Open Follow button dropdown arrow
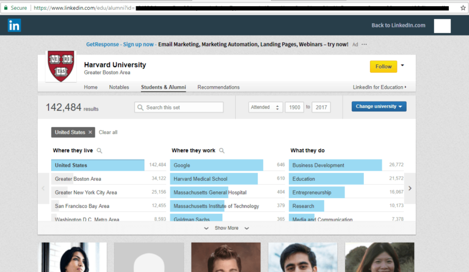The image size is (469, 272). point(402,65)
